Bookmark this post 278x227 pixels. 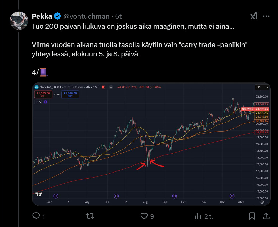[x=252, y=216]
